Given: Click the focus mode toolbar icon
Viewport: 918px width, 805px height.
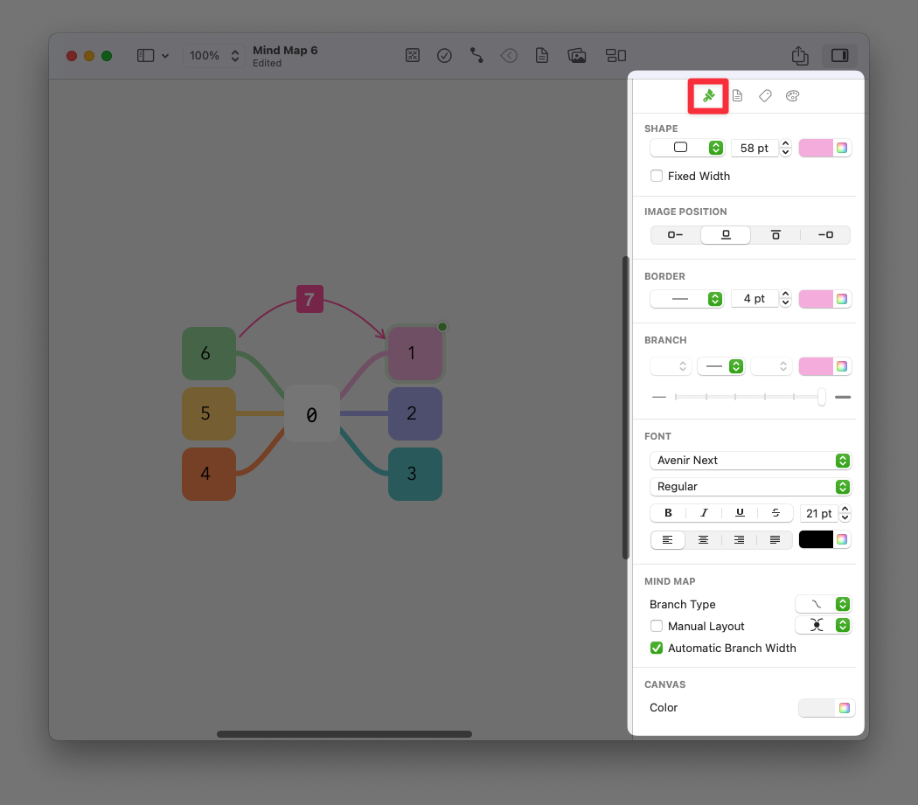Looking at the screenshot, I should click(413, 55).
